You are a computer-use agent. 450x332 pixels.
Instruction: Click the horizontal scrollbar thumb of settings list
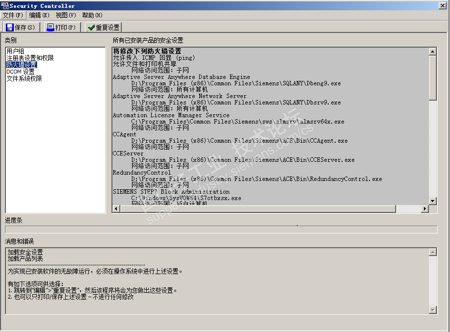click(258, 209)
